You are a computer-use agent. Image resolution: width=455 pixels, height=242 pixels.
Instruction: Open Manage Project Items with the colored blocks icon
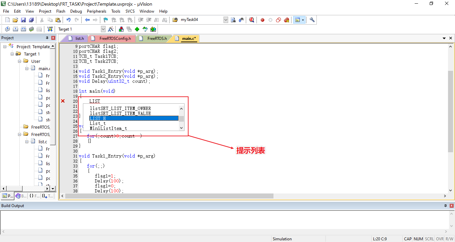click(x=121, y=29)
